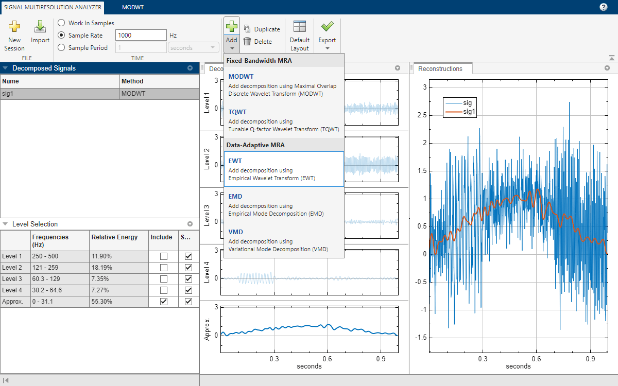Screen dimensions: 618x386
Task: Select the Sample Period radio button
Action: [x=62, y=47]
